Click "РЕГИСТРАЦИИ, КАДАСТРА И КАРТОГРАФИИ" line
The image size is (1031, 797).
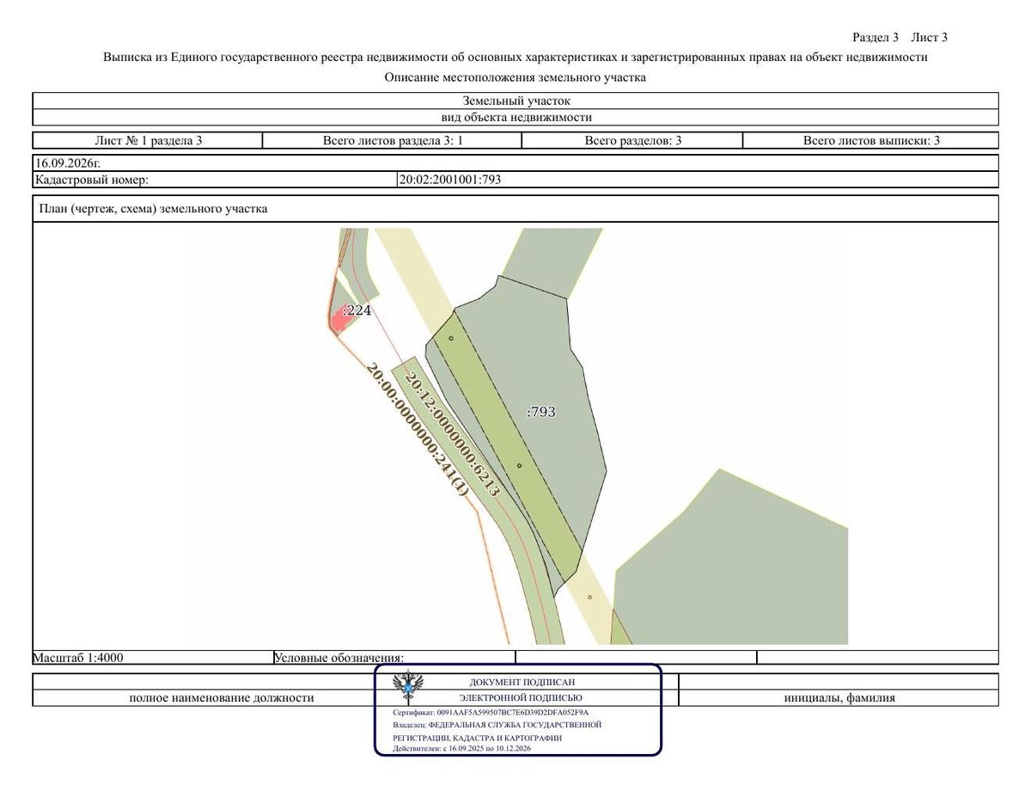pyautogui.click(x=478, y=738)
